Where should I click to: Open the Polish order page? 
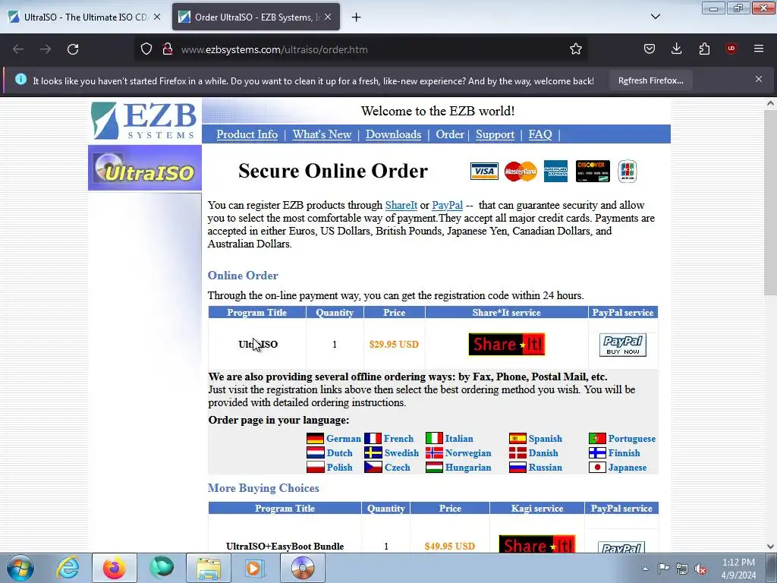[339, 468]
